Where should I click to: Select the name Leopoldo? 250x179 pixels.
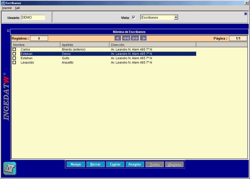27,63
